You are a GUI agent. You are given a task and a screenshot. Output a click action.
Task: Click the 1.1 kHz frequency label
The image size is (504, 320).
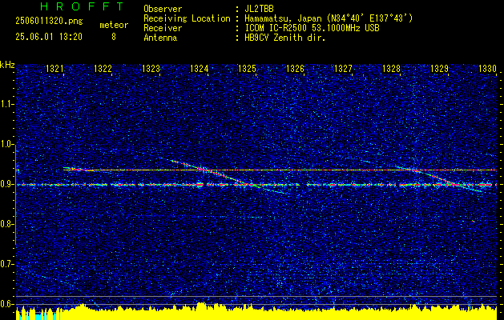pos(7,104)
